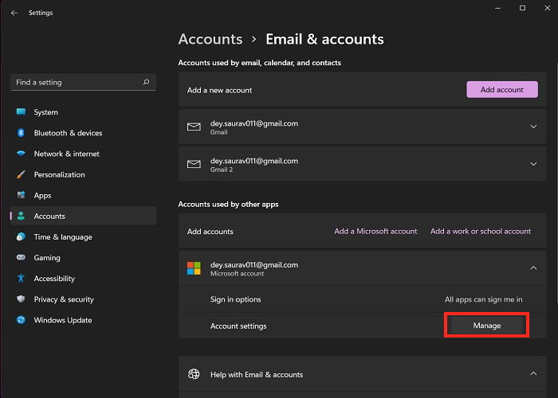Click the Accessibility icon in sidebar
This screenshot has height=398, width=558.
point(21,279)
